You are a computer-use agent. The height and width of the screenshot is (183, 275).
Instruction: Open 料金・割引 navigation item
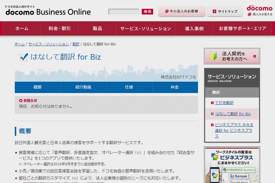pyautogui.click(x=59, y=28)
